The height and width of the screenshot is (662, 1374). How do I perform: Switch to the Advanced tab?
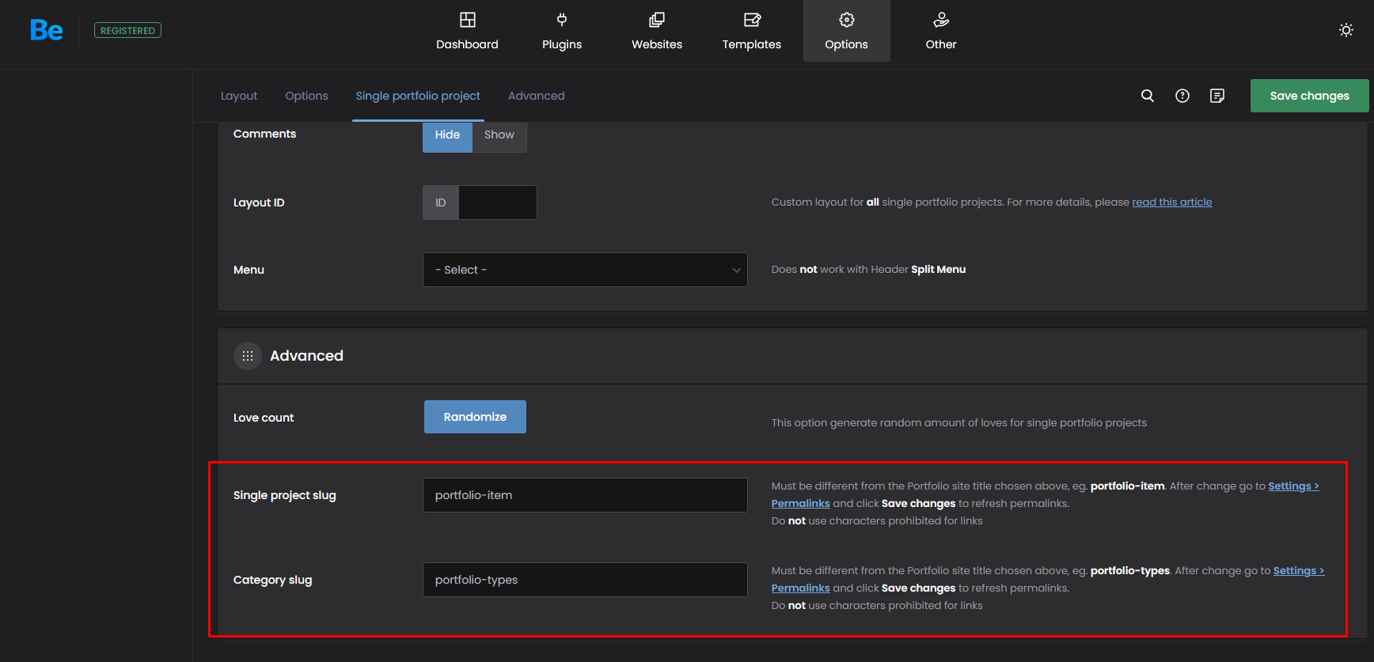tap(536, 96)
